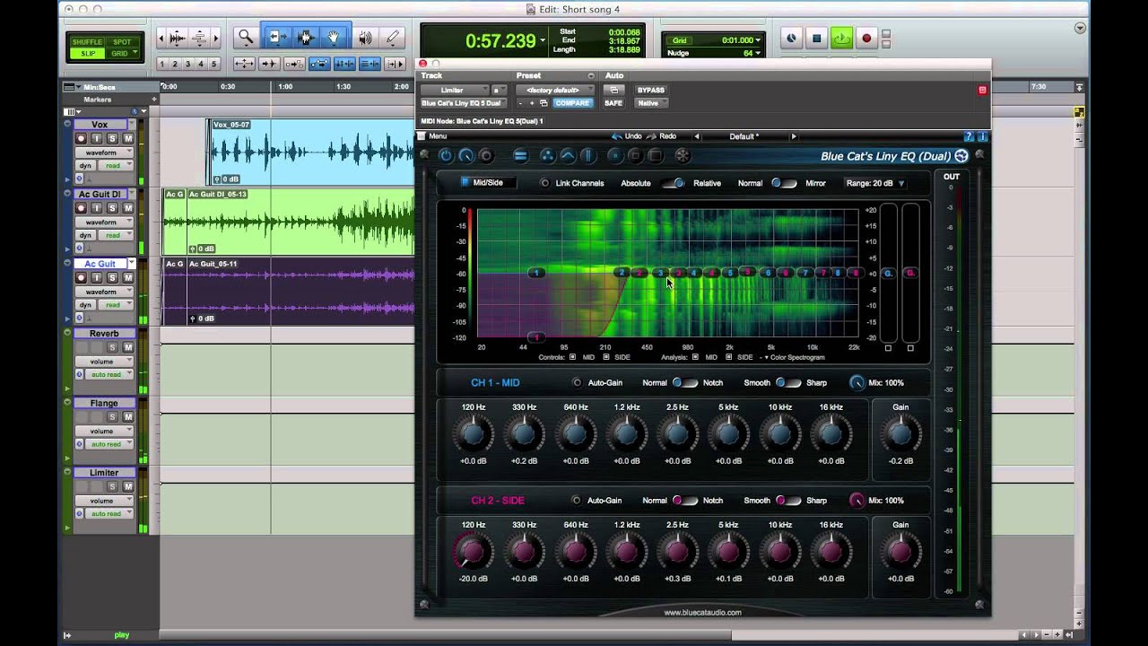
Task: Click the BYPASS button
Action: tap(650, 90)
